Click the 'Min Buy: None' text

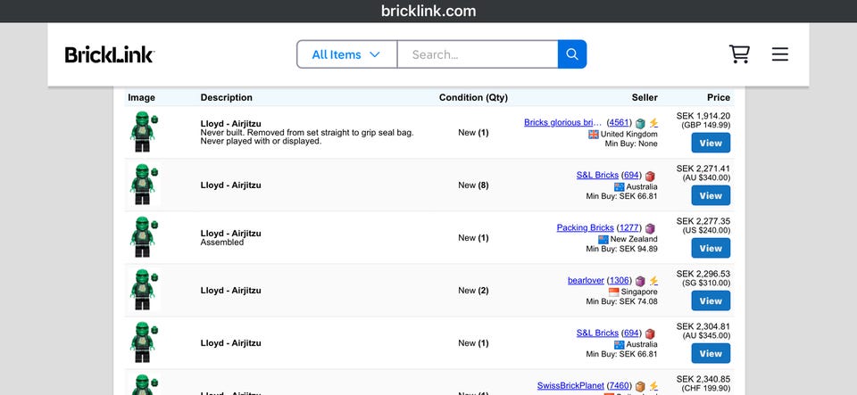[x=631, y=144]
